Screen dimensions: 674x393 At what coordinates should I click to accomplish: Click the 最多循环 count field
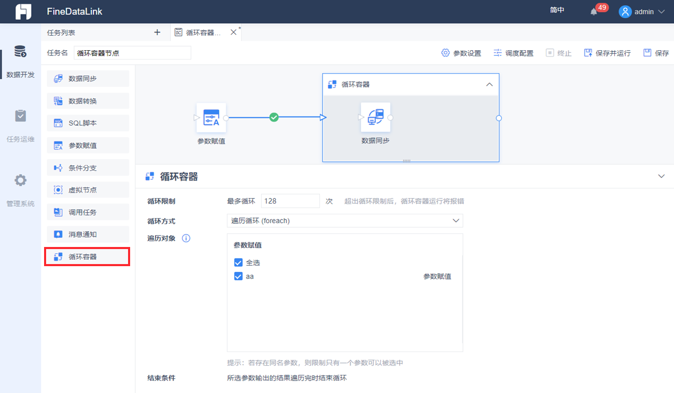[x=290, y=201]
